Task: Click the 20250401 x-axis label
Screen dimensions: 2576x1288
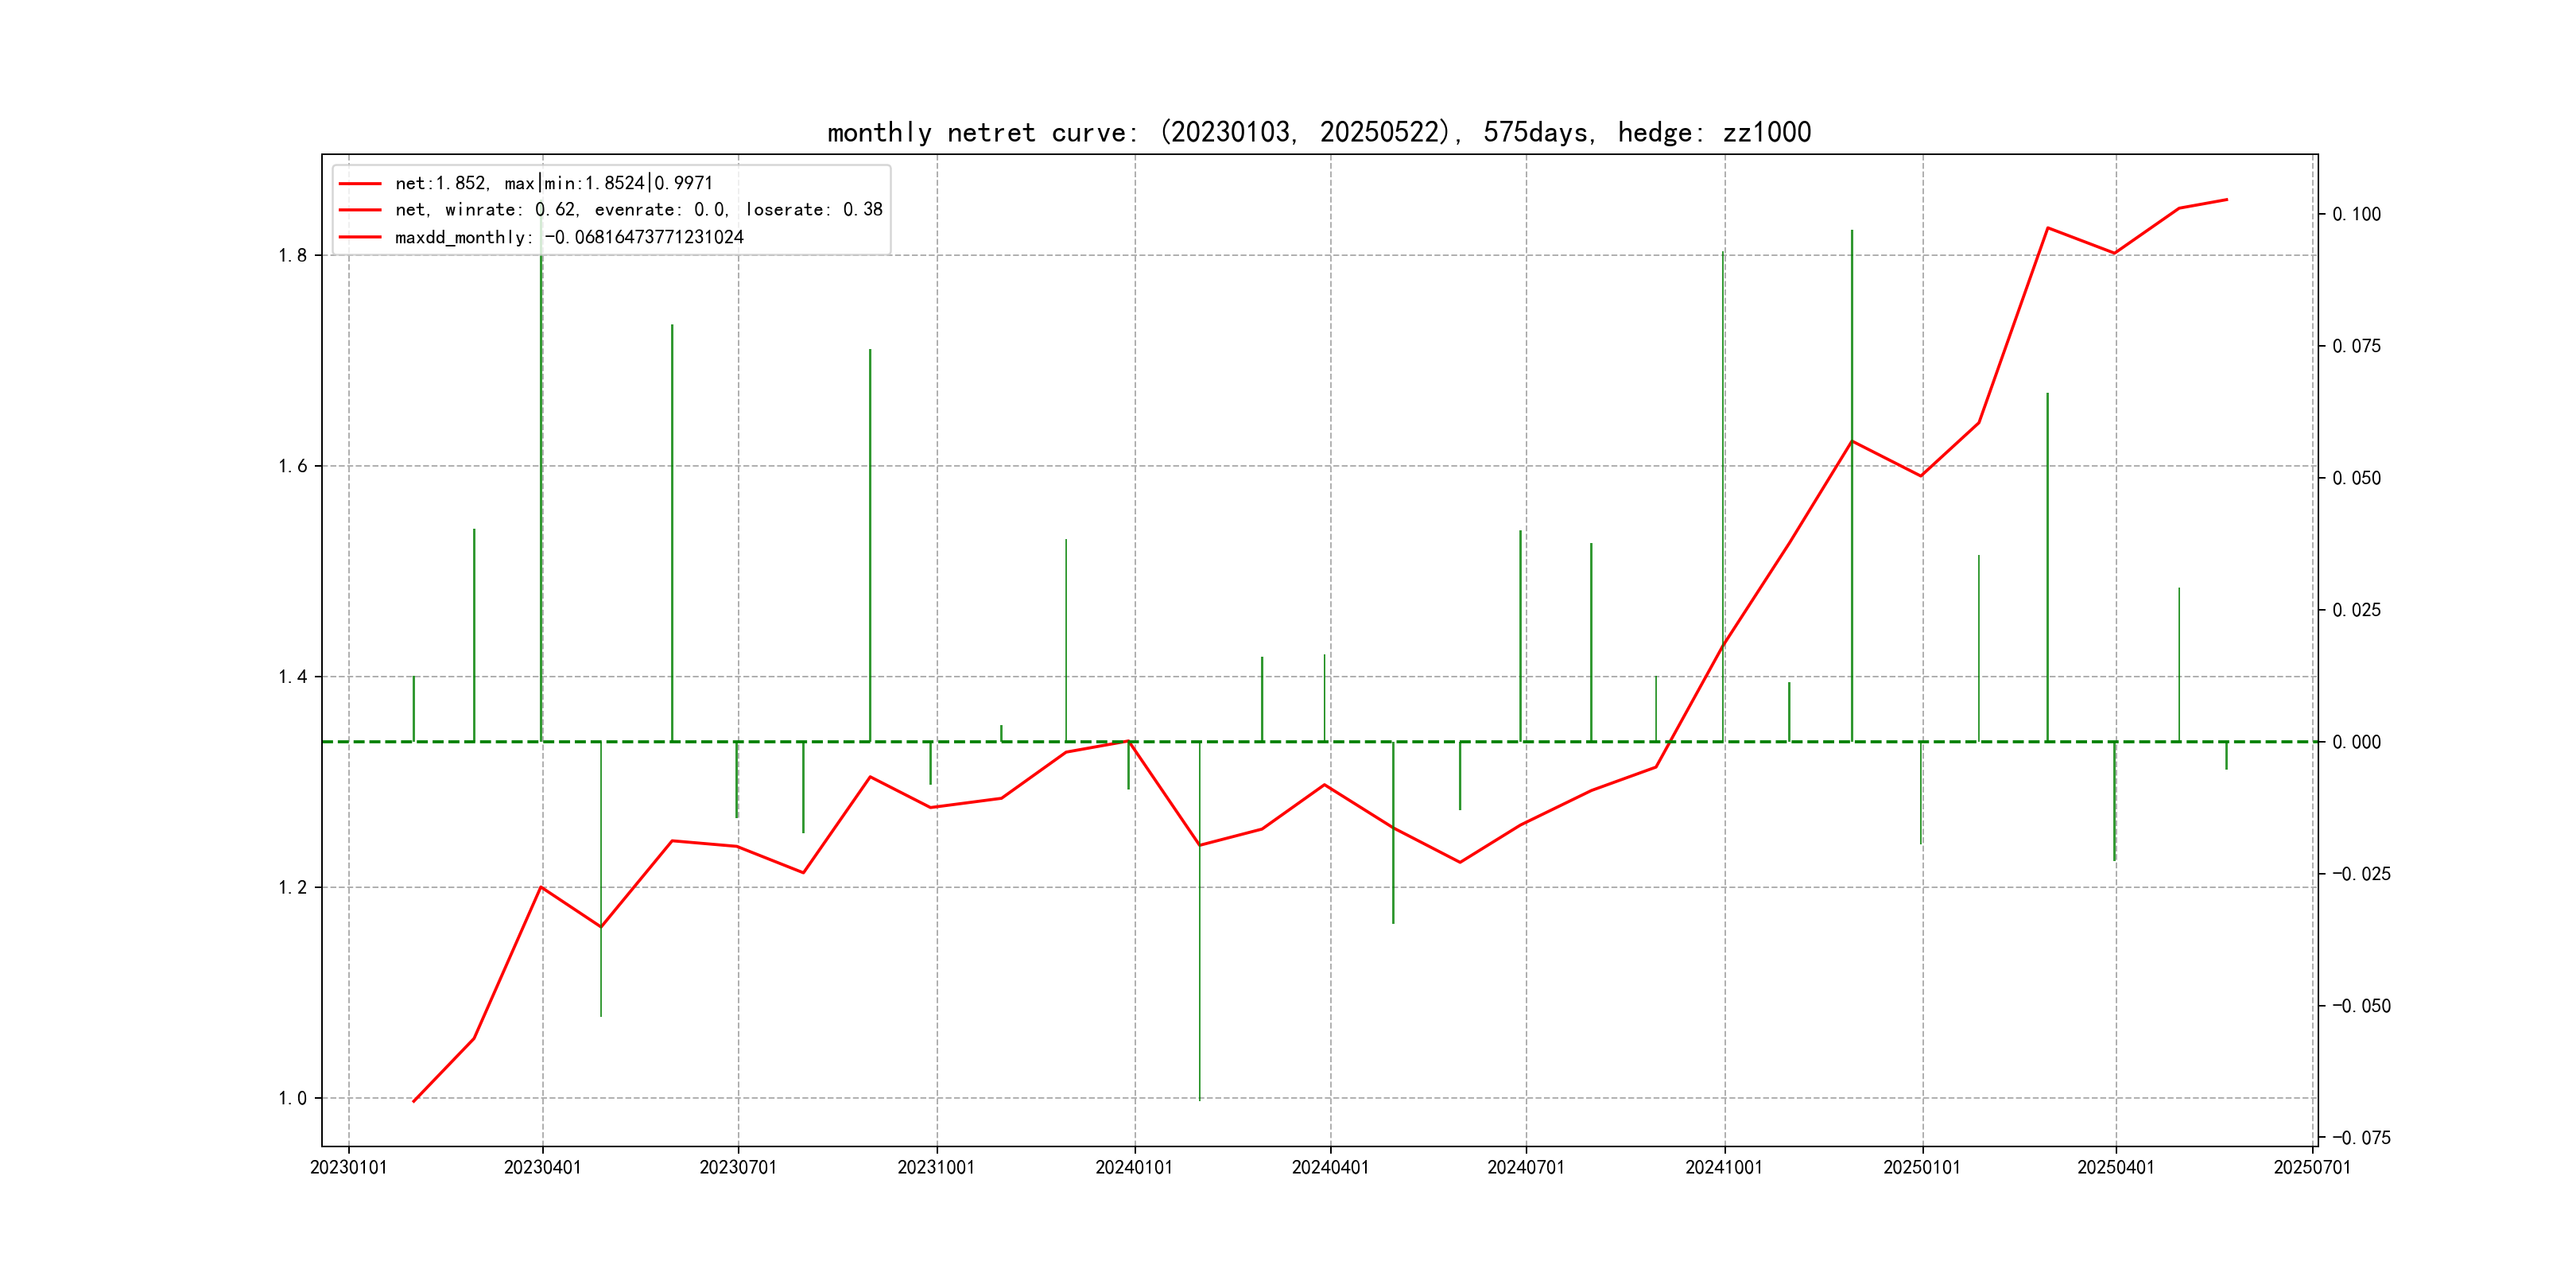Action: (2115, 1167)
